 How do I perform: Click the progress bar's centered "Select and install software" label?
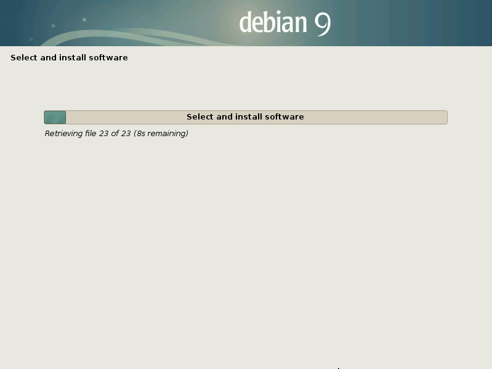(245, 117)
